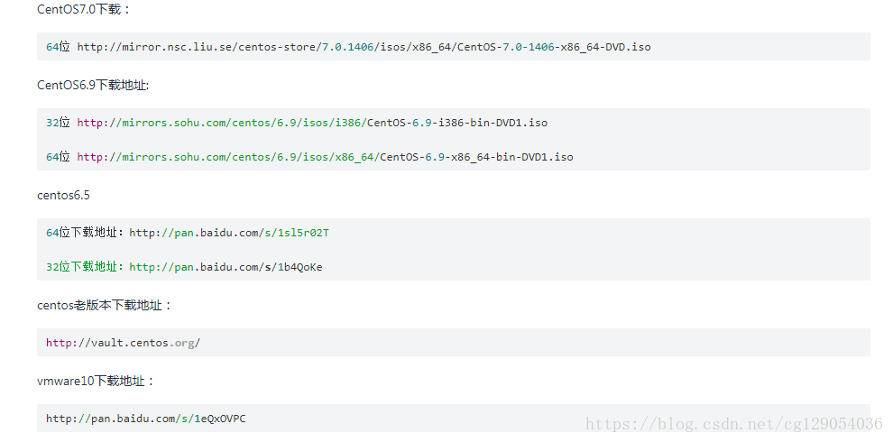Image resolution: width=893 pixels, height=442 pixels.
Task: Click the CentOS 6.9 64-bit x86_64 sohu URL
Action: [326, 157]
